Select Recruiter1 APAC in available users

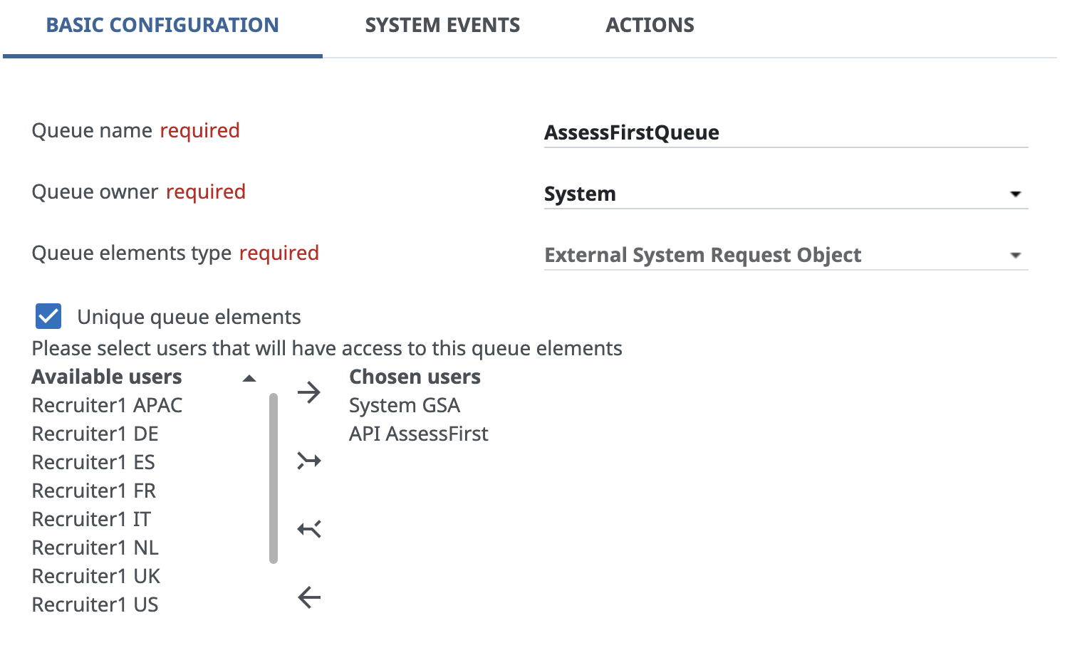(x=108, y=405)
